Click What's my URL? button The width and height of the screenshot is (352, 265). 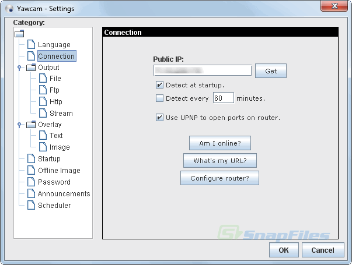click(220, 160)
